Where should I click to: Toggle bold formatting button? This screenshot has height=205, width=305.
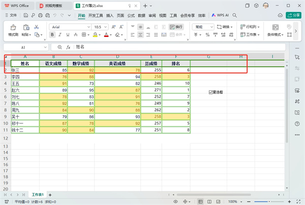[53, 35]
